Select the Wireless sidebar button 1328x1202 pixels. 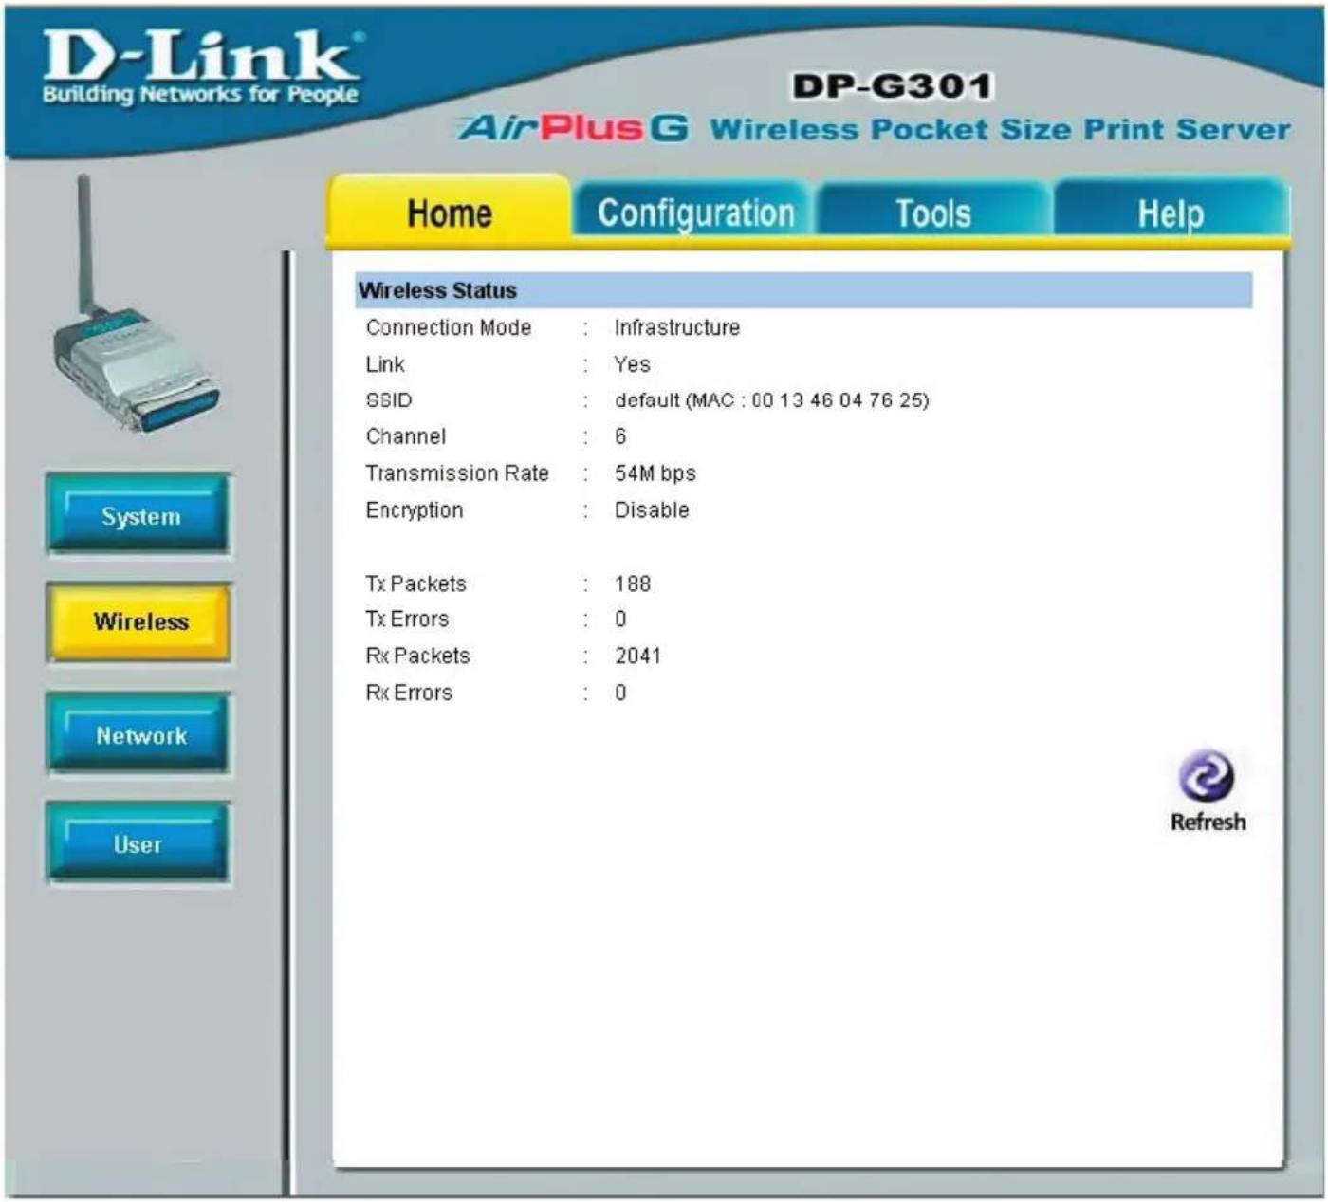pos(139,622)
